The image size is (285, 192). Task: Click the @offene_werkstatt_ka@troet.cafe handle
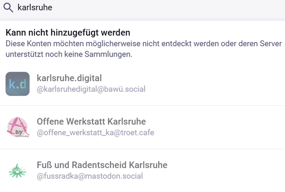tap(96, 133)
